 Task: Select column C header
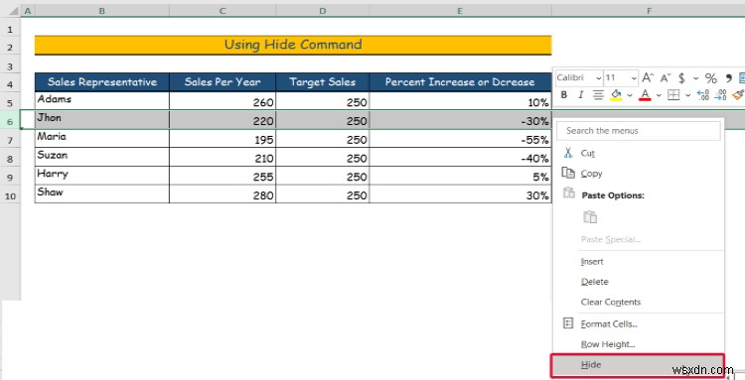[x=223, y=11]
